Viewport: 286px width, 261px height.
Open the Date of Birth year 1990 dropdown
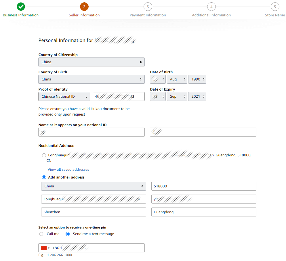pyautogui.click(x=197, y=79)
